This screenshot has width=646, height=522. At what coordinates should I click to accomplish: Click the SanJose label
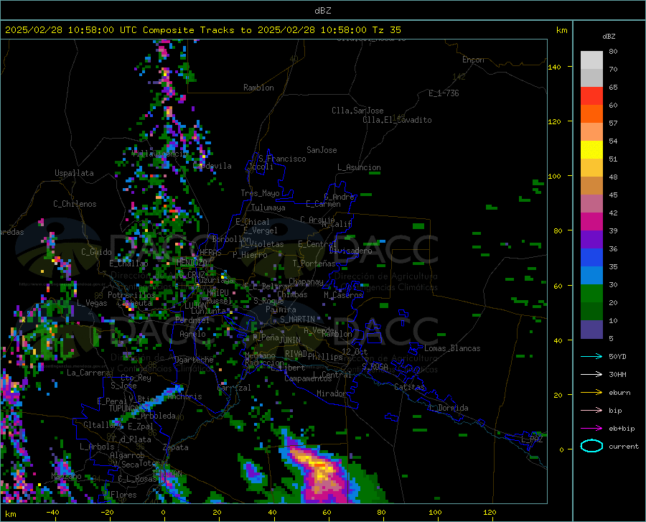coord(322,150)
